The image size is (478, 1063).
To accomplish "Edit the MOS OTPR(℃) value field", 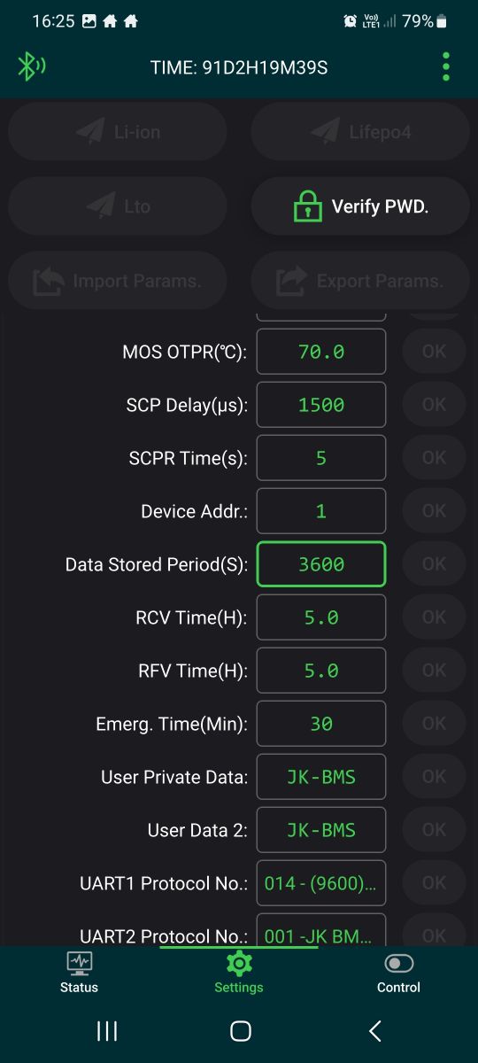I will 321,352.
